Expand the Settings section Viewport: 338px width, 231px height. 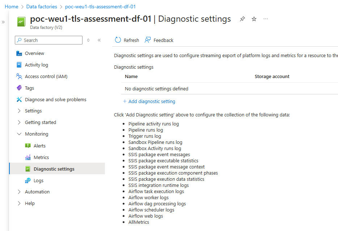coord(19,111)
